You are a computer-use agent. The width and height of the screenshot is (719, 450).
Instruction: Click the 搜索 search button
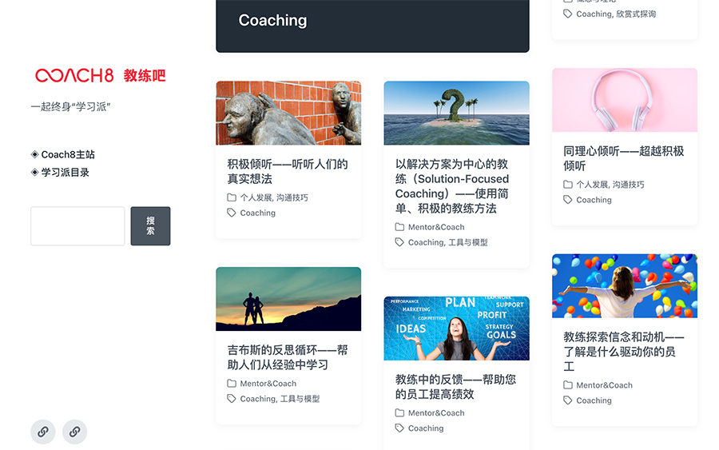pyautogui.click(x=150, y=226)
